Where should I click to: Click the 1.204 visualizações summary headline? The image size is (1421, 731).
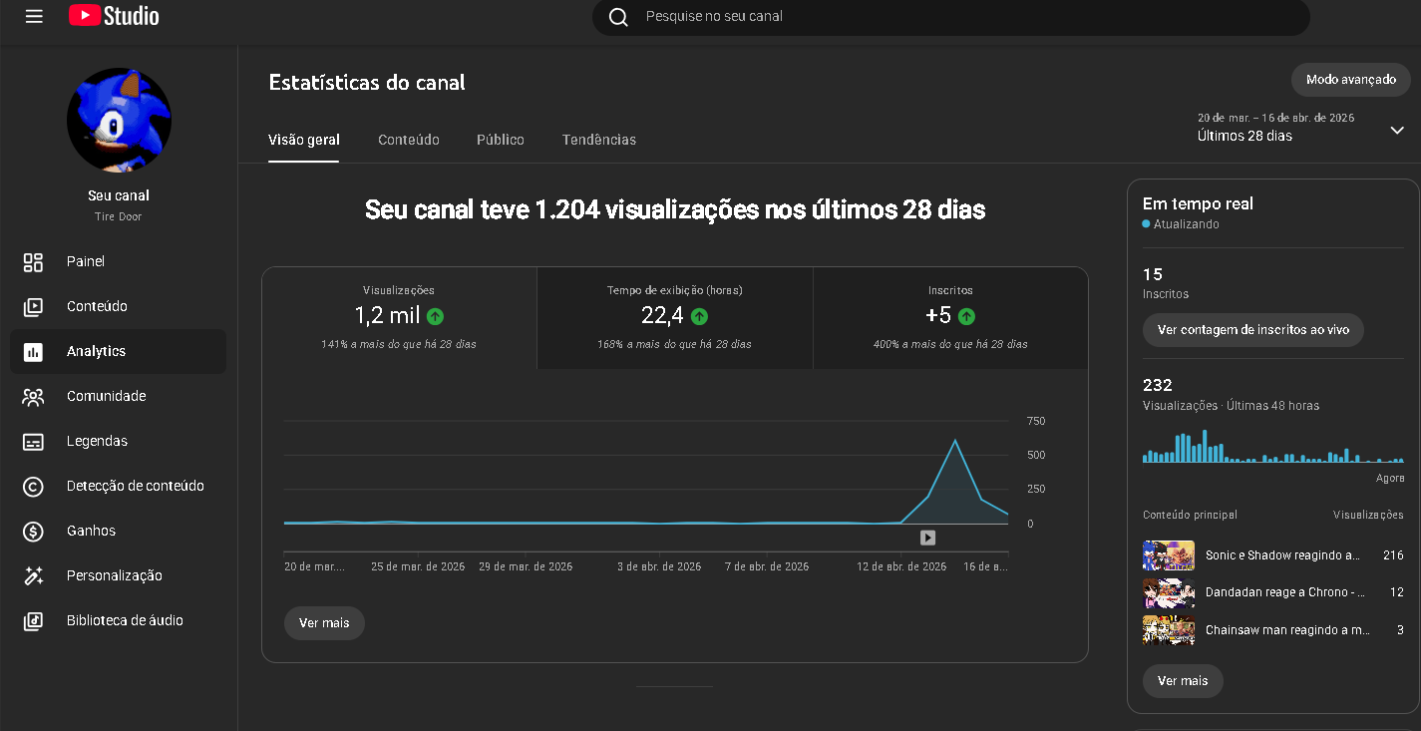point(675,209)
